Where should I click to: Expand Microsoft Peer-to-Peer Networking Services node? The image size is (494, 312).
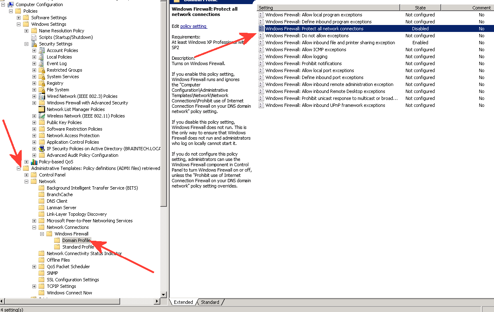34,221
